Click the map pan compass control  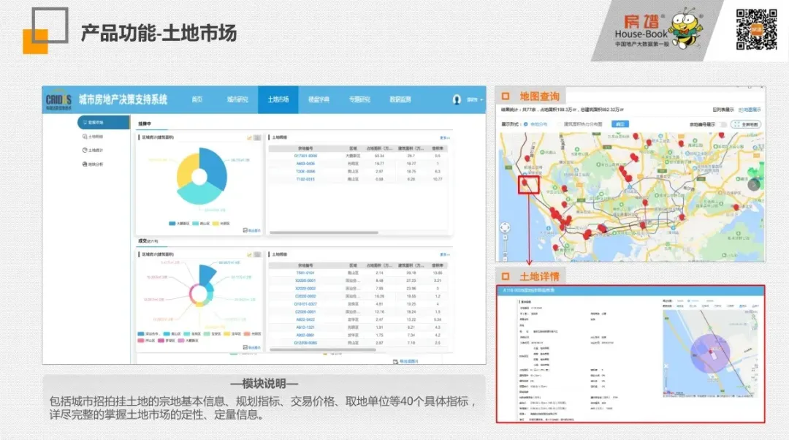504,227
